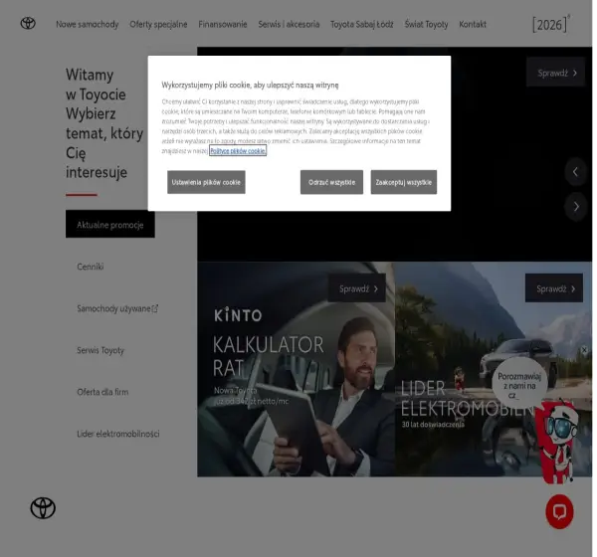Open the Nowe samochody menu
The image size is (597, 557).
(88, 24)
